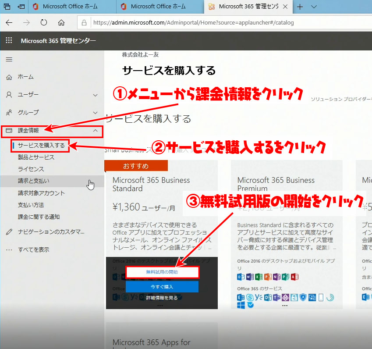
Task: Click the ¥1,360 ユーザー/月 price
Action: coord(144,207)
